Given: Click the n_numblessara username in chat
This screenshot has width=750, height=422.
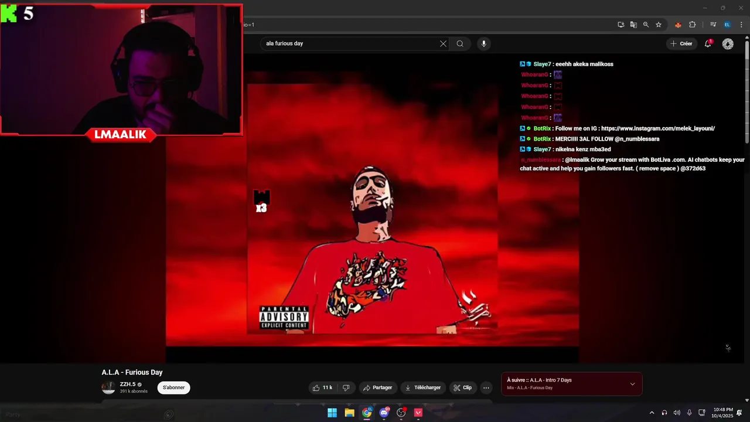Looking at the screenshot, I should coord(541,159).
